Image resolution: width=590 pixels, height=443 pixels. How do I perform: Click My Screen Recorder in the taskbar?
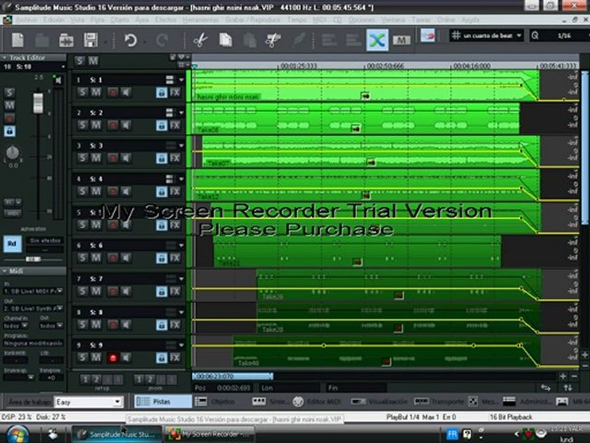click(210, 434)
